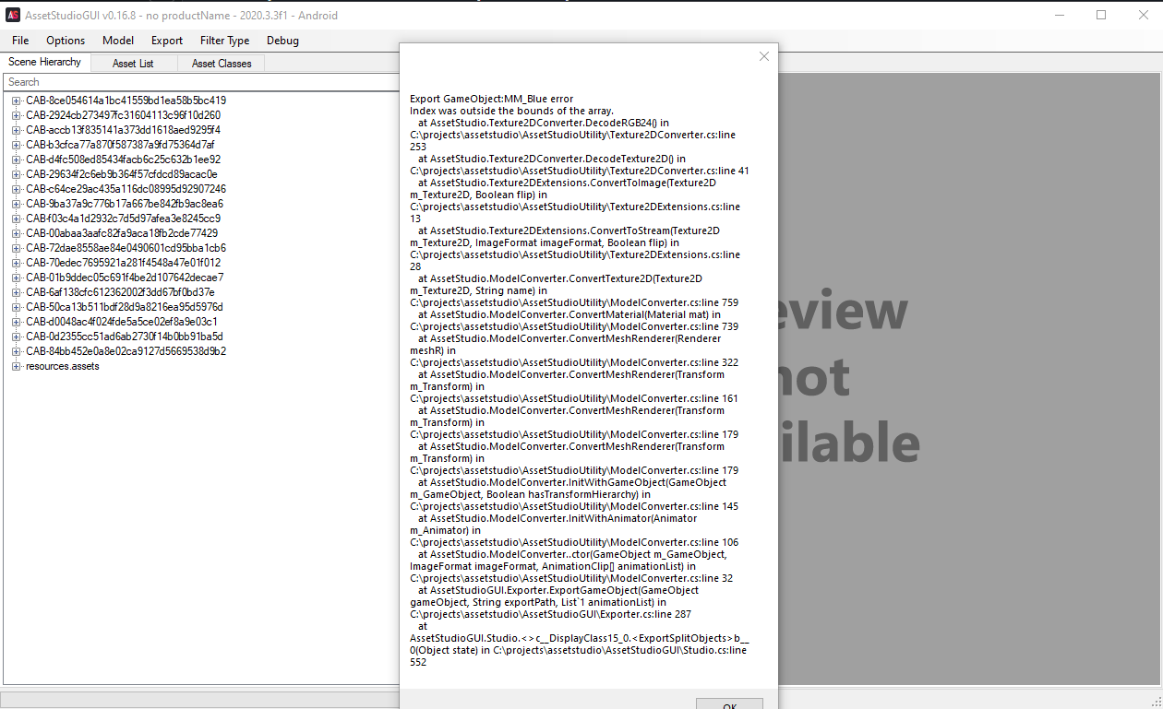1163x709 pixels.
Task: Switch to the Asset List tab
Action: click(132, 63)
